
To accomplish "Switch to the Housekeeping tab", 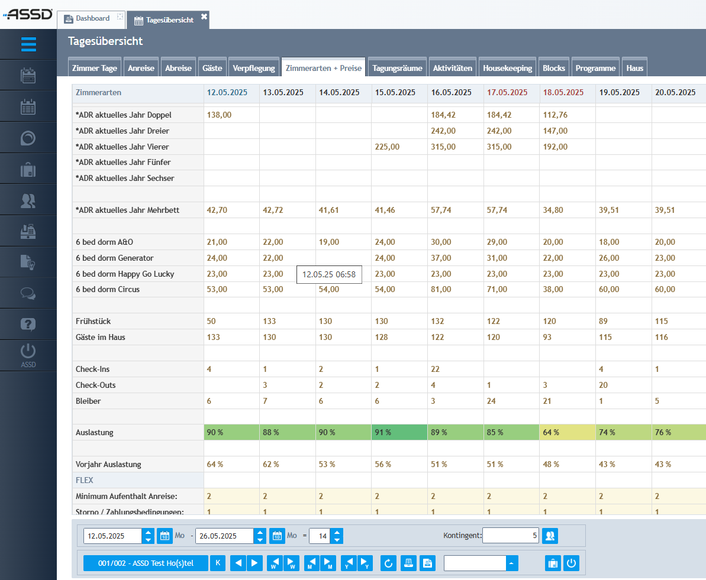I will tap(508, 68).
